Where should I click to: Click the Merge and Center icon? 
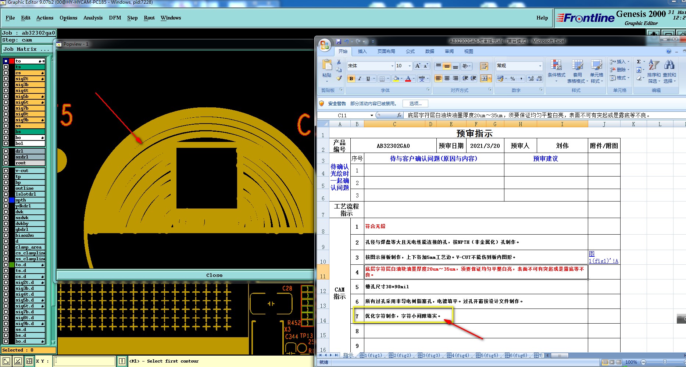pos(484,78)
